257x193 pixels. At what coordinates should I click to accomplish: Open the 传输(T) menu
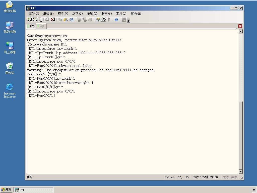coord(92,14)
